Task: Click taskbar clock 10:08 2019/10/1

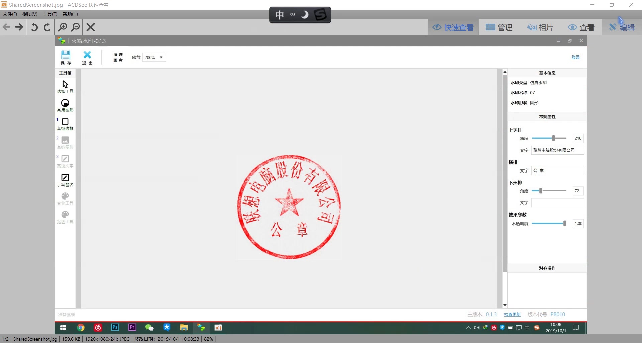Action: (x=556, y=328)
